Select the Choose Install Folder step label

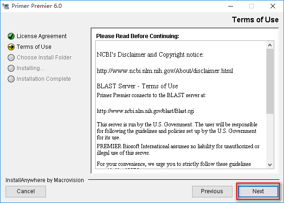tap(44, 58)
